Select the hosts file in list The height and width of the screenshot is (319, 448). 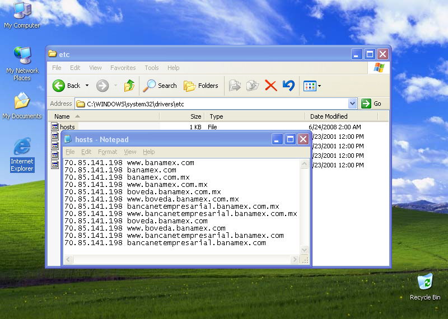pyautogui.click(x=67, y=127)
